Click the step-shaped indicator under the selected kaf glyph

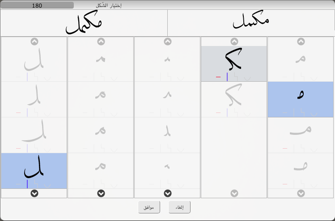tap(236, 77)
